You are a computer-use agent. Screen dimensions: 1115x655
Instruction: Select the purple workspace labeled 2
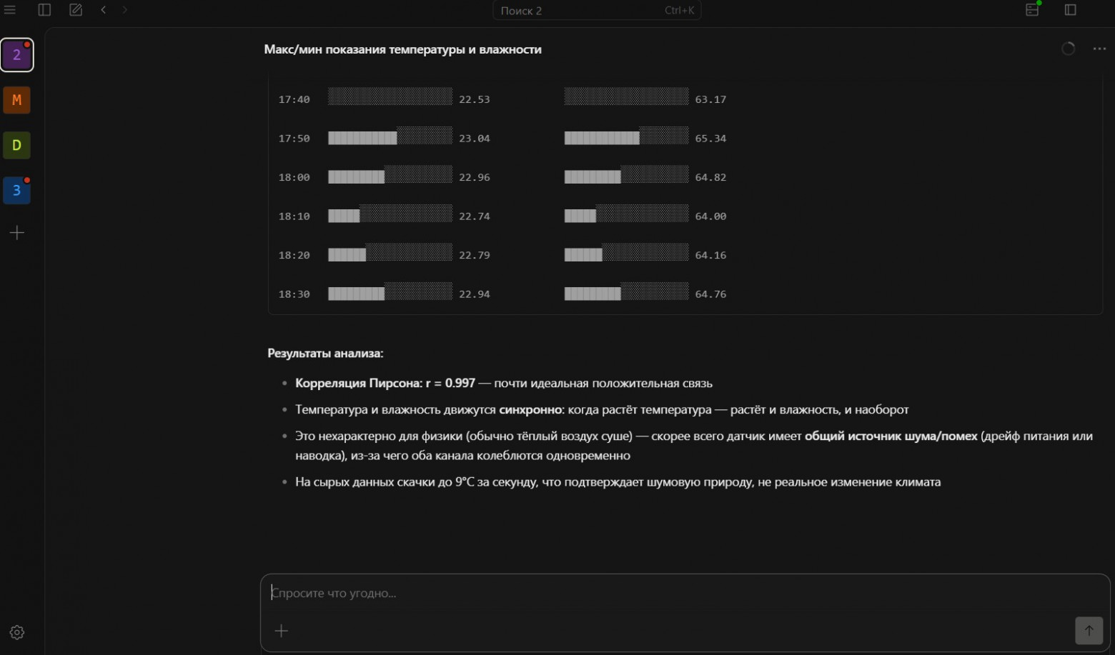pos(16,55)
